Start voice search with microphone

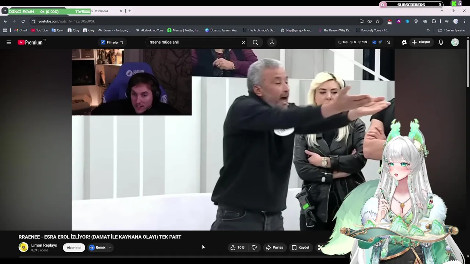[x=272, y=42]
